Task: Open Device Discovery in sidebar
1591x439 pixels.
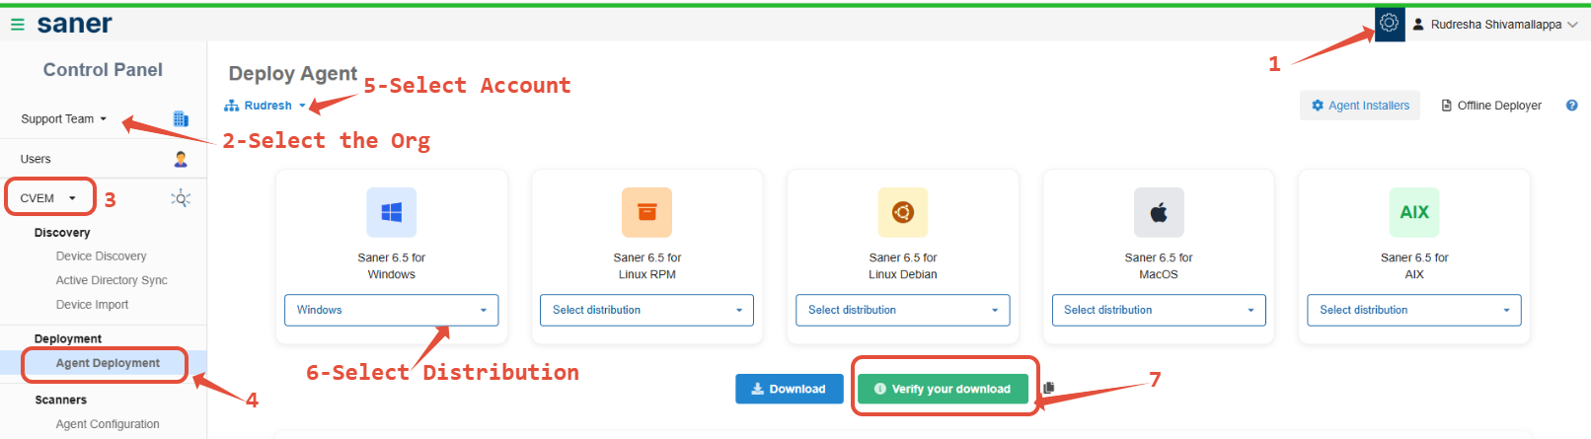Action: click(101, 256)
